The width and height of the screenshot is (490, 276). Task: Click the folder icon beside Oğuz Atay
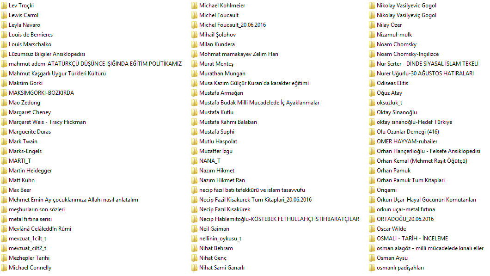click(x=372, y=93)
